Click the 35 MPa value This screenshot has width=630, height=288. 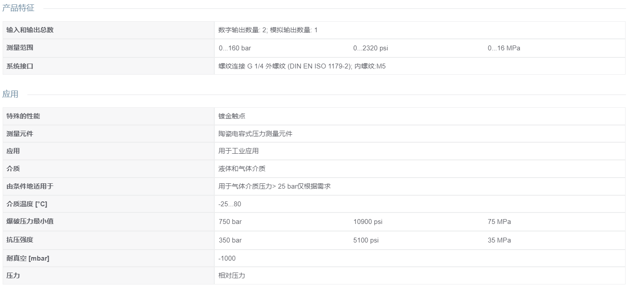pos(499,240)
